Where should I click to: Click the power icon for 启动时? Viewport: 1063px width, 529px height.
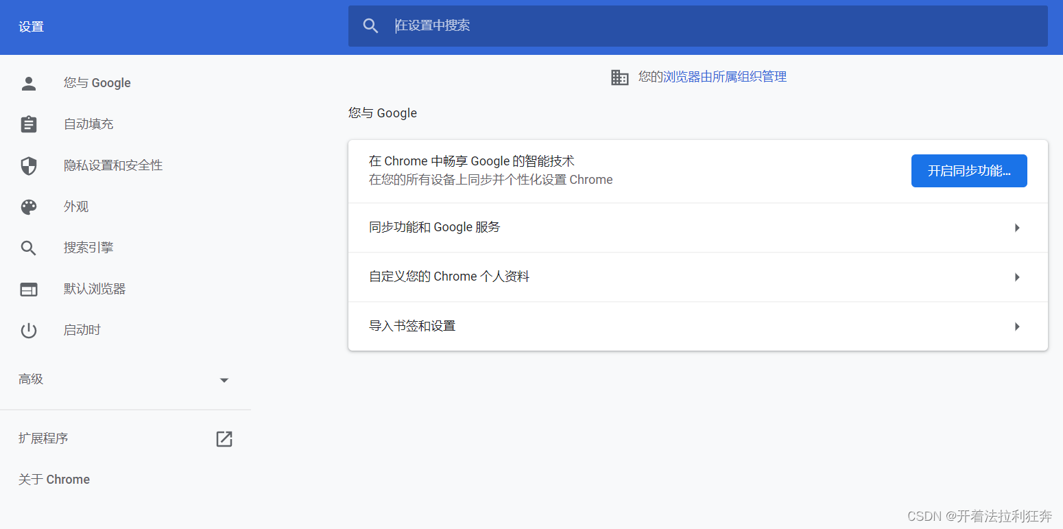click(x=29, y=331)
